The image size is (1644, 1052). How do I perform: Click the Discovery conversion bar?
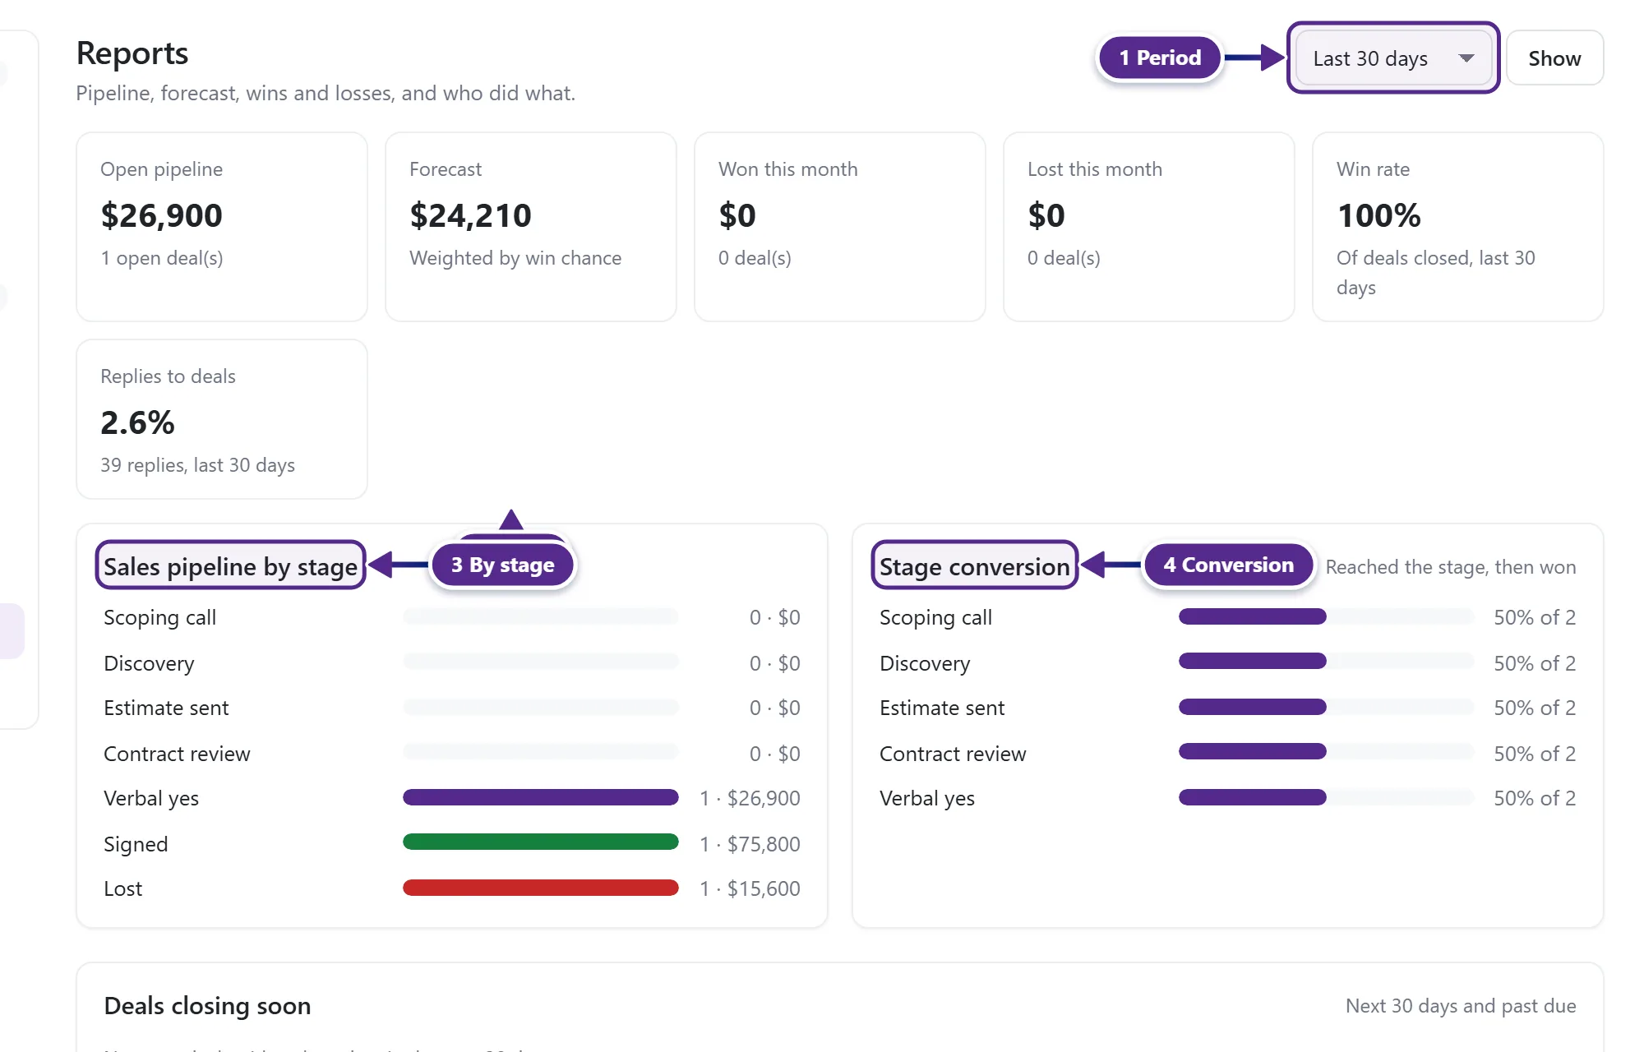point(1327,661)
